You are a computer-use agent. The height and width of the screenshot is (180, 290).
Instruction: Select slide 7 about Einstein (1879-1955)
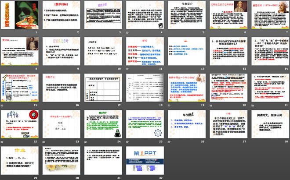coord(270,15)
